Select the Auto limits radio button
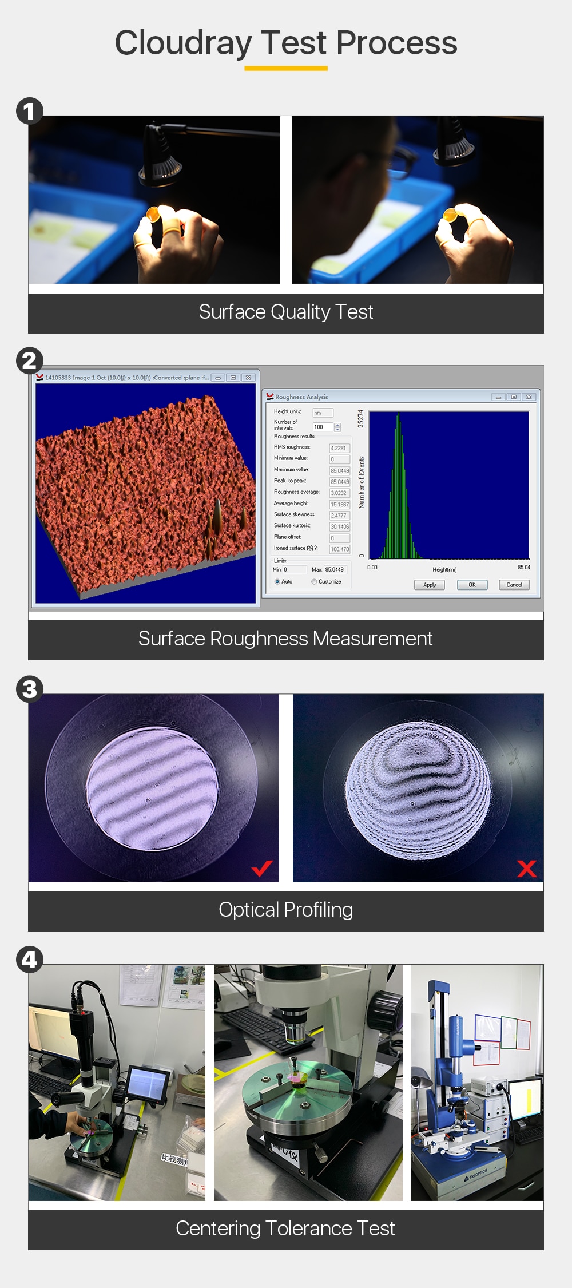Image resolution: width=572 pixels, height=1288 pixels. pyautogui.click(x=277, y=582)
